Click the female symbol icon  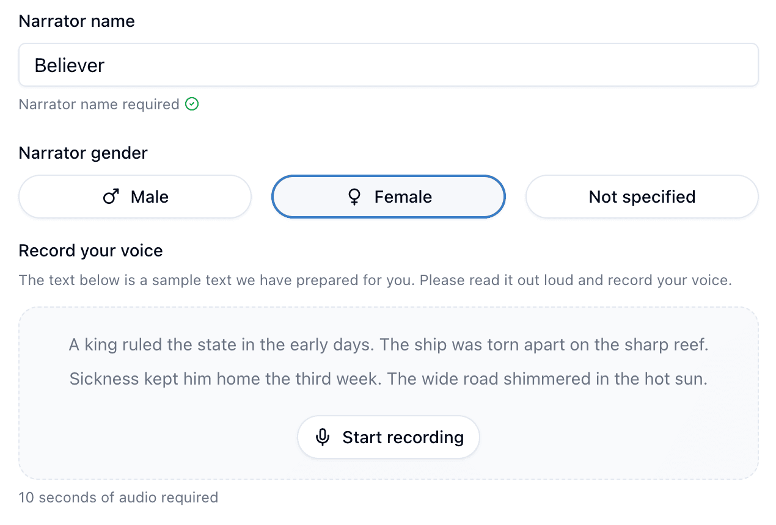coord(354,197)
